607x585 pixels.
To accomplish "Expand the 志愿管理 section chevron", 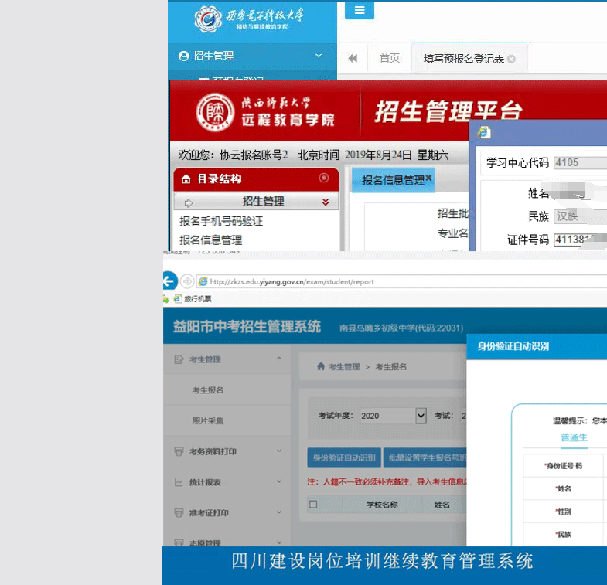I will pyautogui.click(x=279, y=542).
